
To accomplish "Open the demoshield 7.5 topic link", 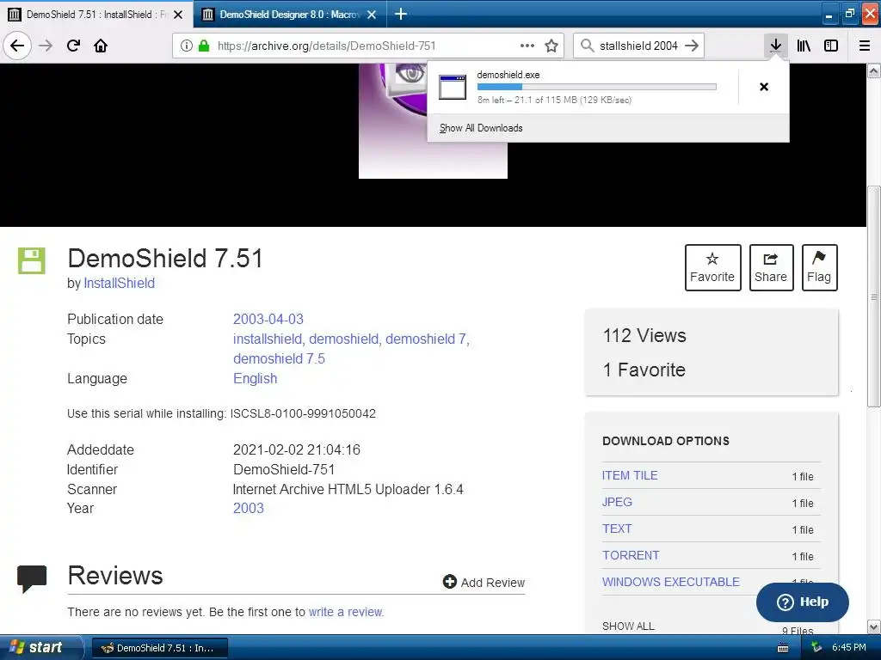I will click(x=279, y=358).
